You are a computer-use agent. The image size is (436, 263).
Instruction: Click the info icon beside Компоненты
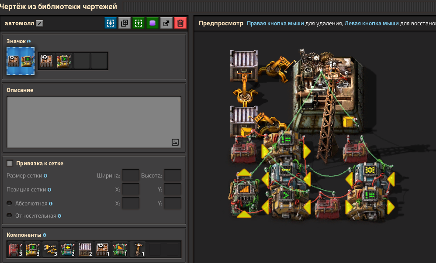(45, 235)
